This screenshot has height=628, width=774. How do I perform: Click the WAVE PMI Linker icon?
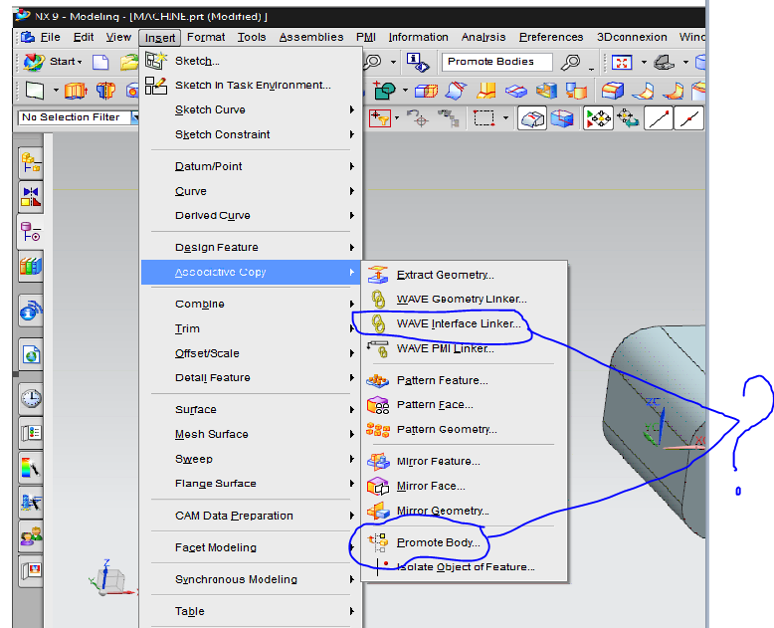[x=378, y=348]
